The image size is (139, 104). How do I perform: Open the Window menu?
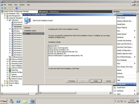coord(22,5)
